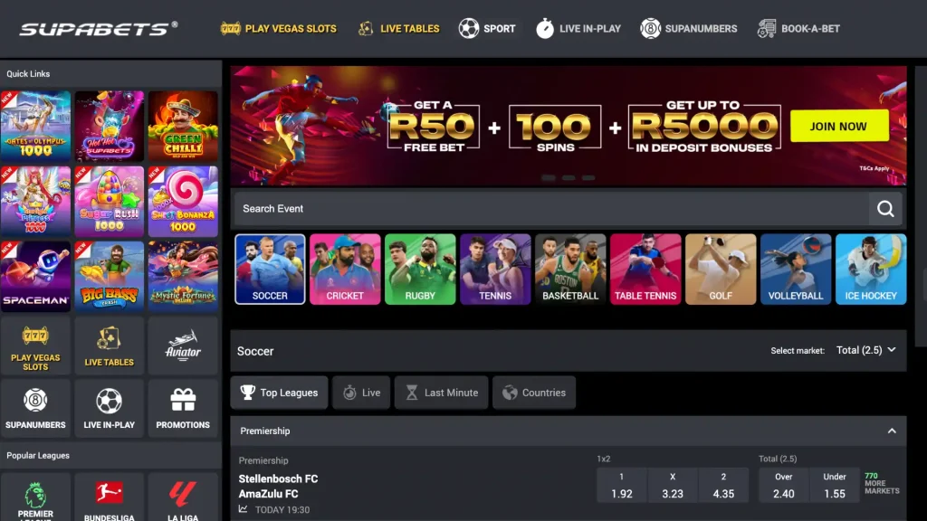Click the search magnifier icon

(885, 209)
